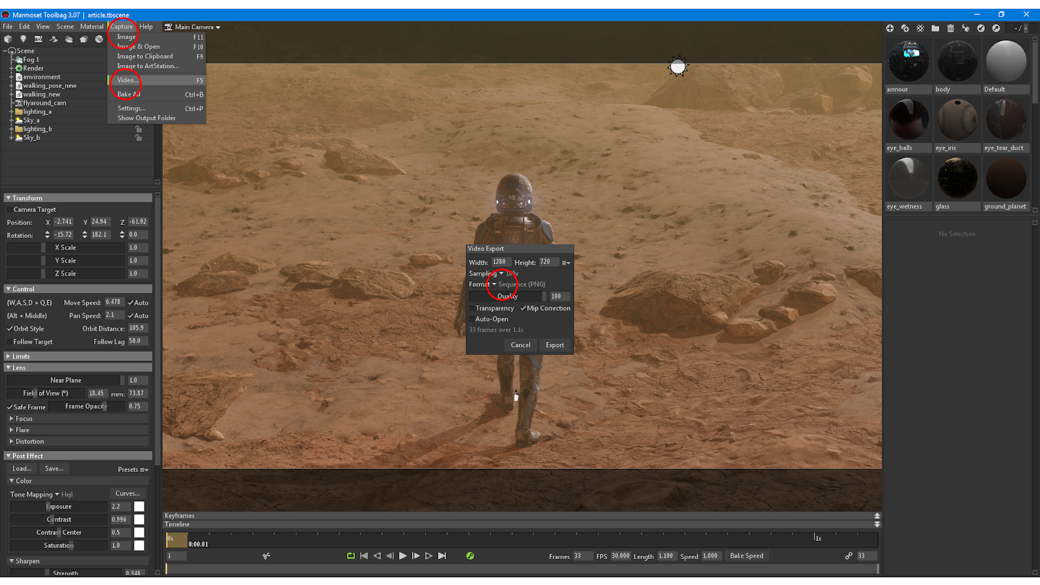Image resolution: width=1040 pixels, height=585 pixels.
Task: Add a turntable object with disc icon
Action: [99, 39]
